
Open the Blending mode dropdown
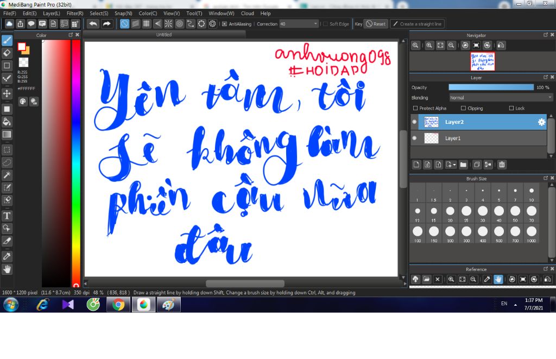point(501,98)
